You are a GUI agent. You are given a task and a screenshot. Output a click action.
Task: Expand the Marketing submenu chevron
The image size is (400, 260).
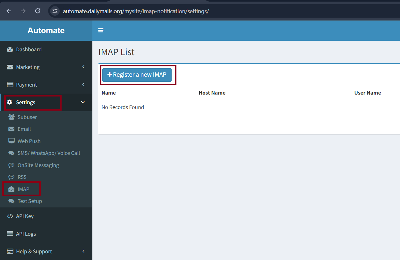pyautogui.click(x=83, y=67)
